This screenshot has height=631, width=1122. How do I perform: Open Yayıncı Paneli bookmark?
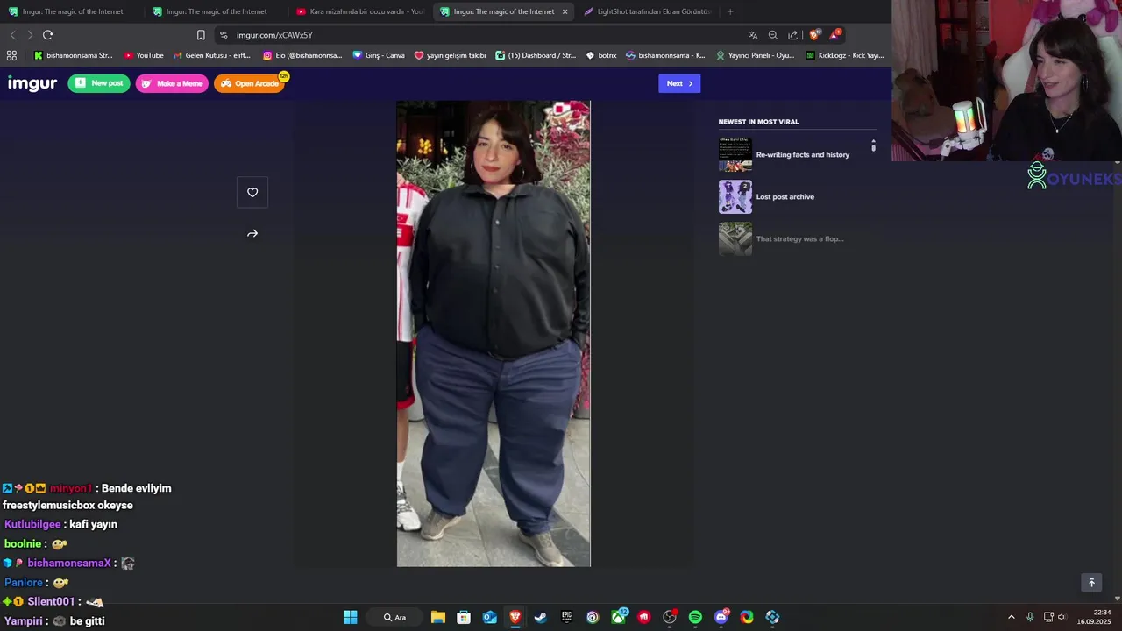point(755,55)
